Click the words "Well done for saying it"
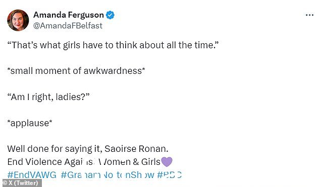The width and height of the screenshot is (320, 187). 55,149
